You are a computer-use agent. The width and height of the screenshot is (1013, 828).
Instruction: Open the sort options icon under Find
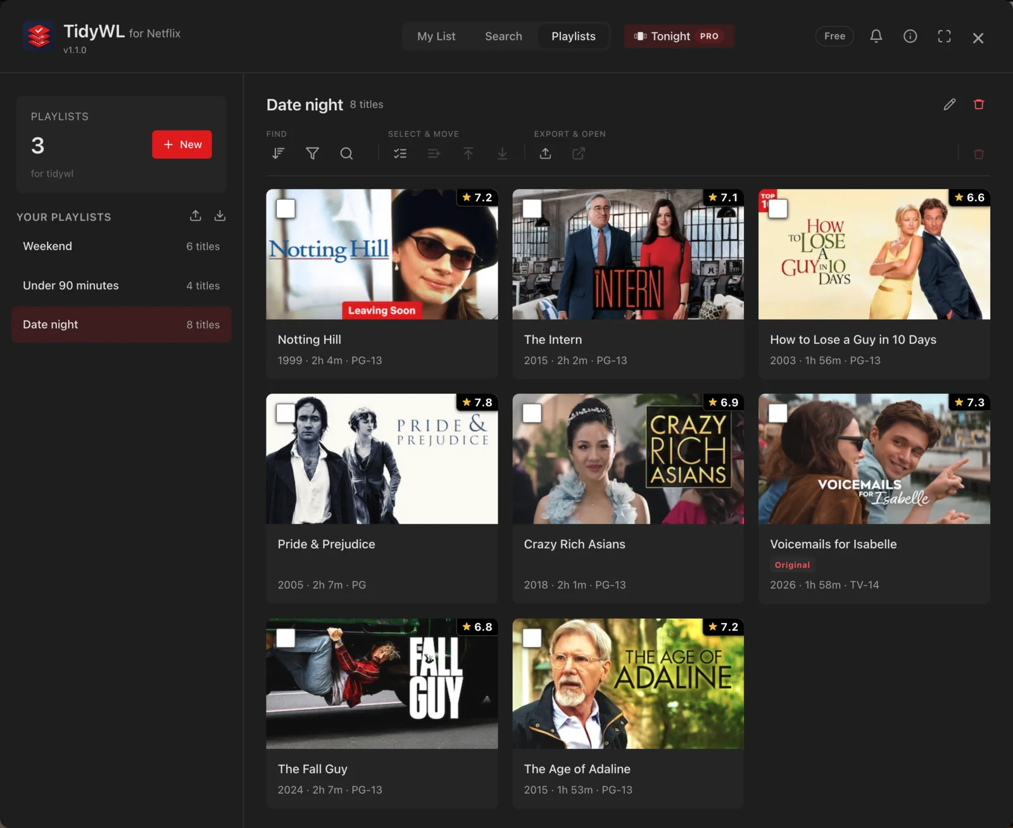(x=278, y=153)
